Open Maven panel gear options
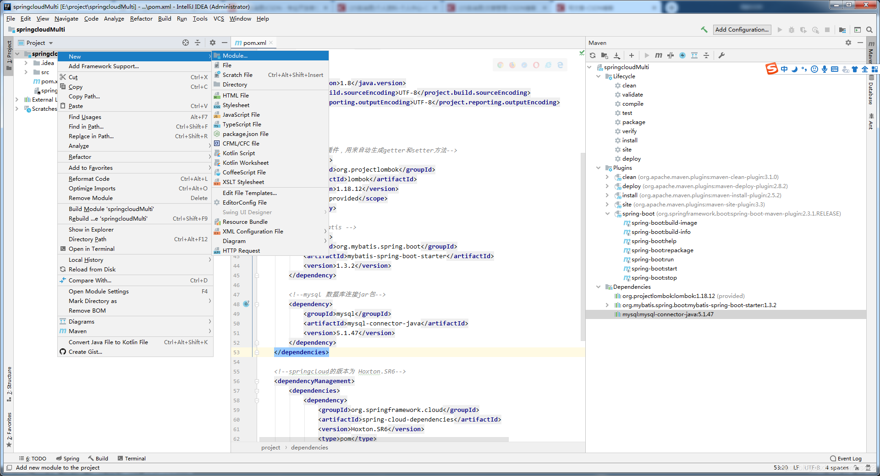 848,43
